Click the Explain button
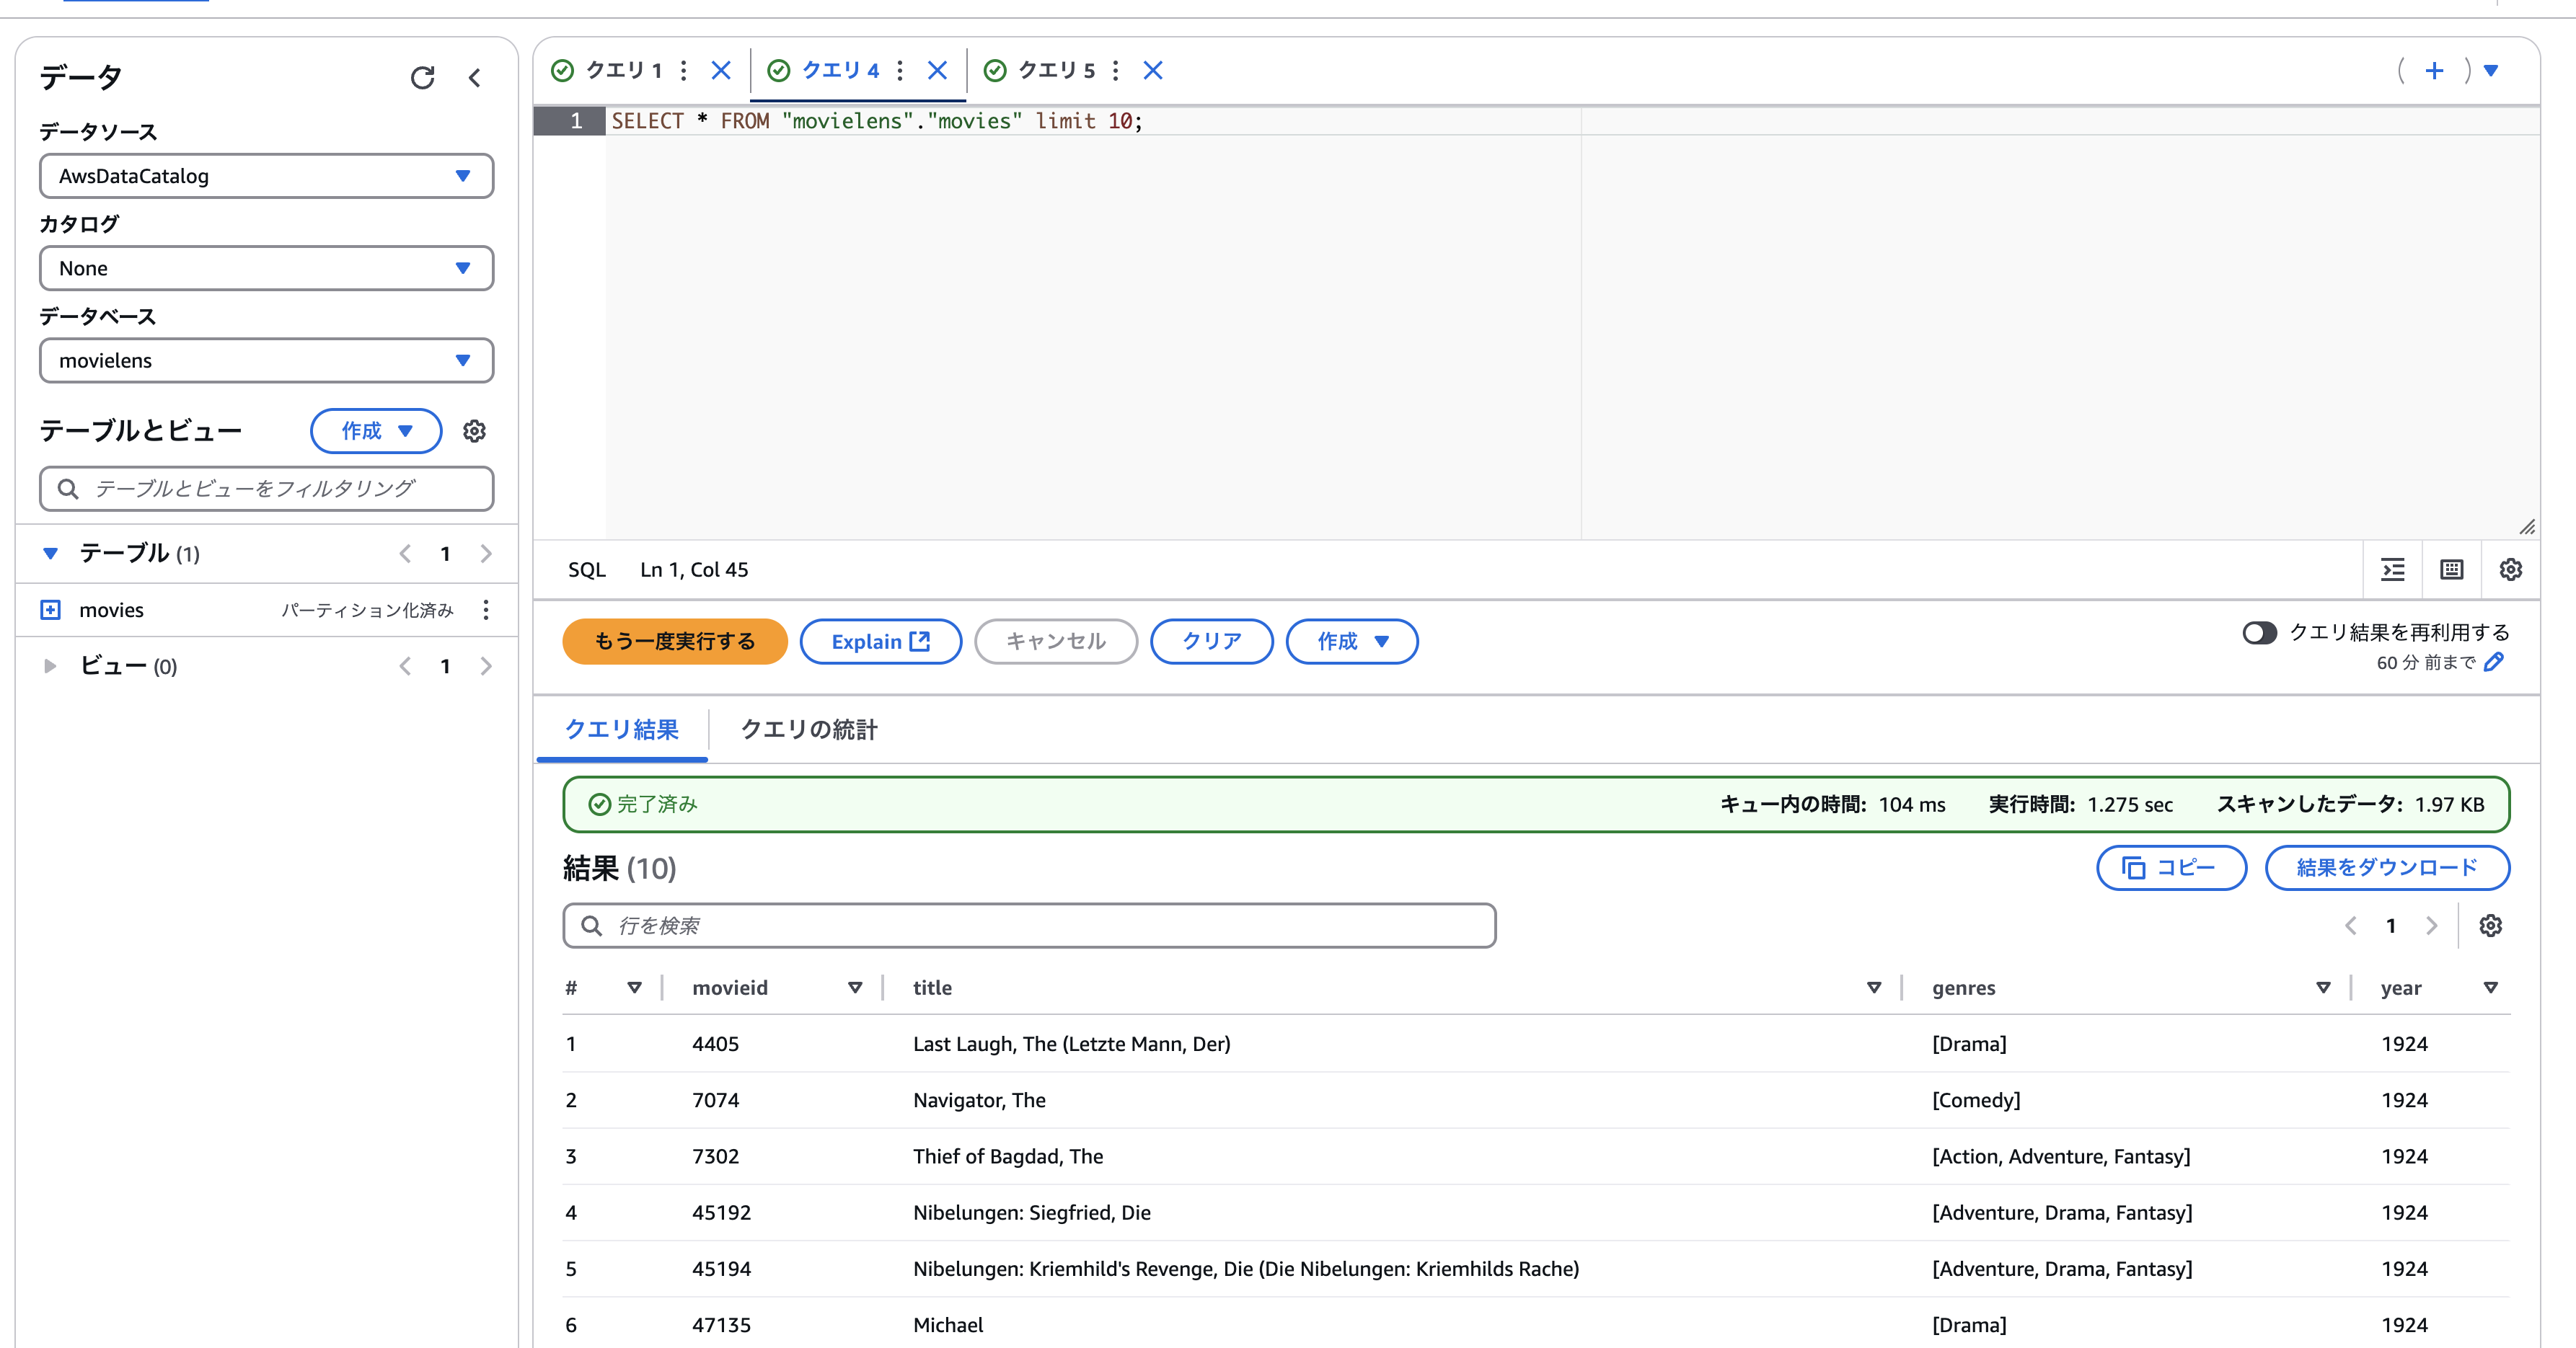 pyautogui.click(x=881, y=642)
